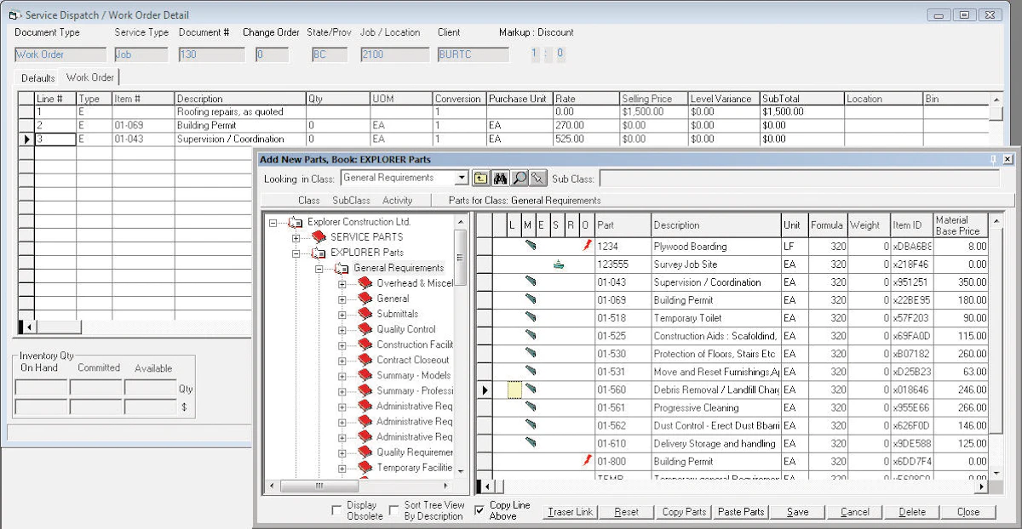Click the red flag on part 01-800 row
The height and width of the screenshot is (529, 1022).
coord(587,460)
